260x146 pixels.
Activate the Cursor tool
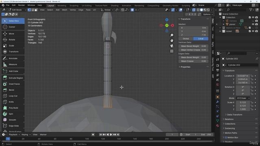click(13, 27)
